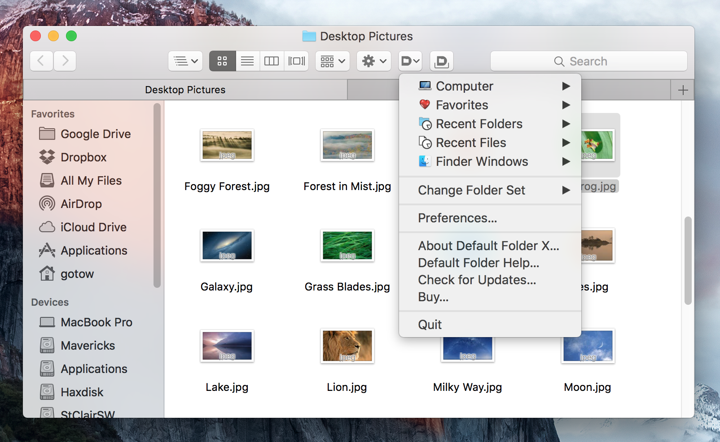Select the Desktop Pictures tab
The width and height of the screenshot is (720, 442).
[185, 90]
